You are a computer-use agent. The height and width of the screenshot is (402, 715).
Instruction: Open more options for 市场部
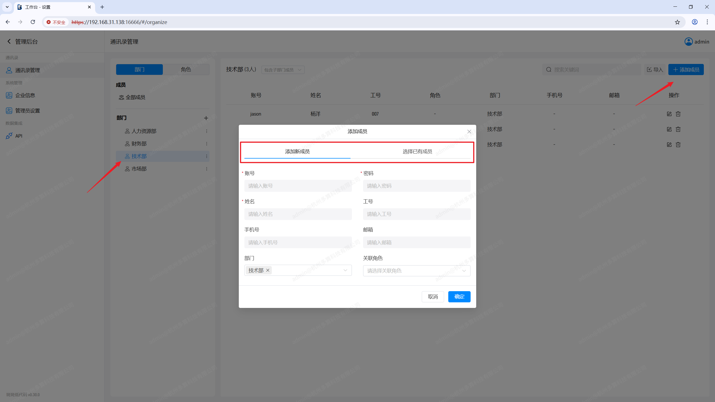click(x=207, y=169)
